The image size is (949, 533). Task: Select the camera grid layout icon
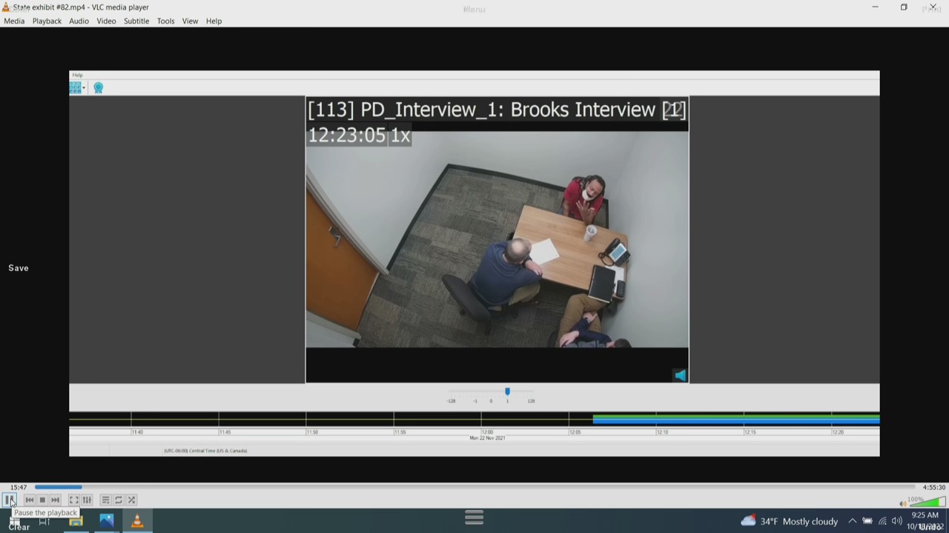point(75,87)
